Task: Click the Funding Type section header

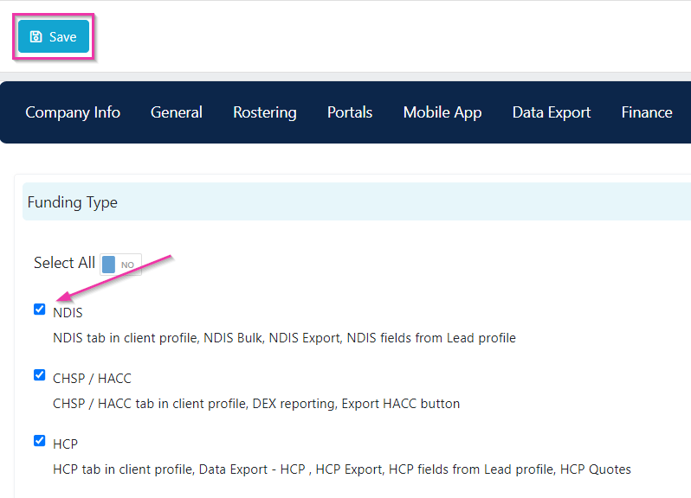Action: coord(357,202)
